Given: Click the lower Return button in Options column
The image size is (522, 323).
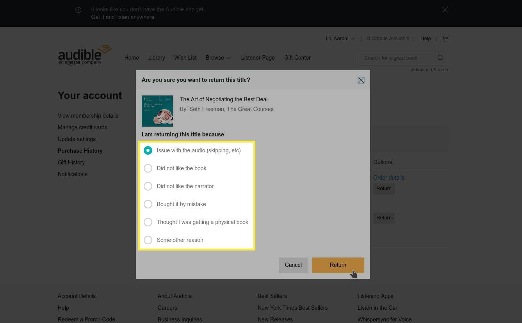Looking at the screenshot, I should (x=384, y=218).
